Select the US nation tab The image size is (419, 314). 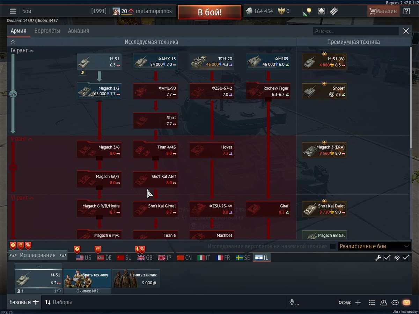(84, 258)
